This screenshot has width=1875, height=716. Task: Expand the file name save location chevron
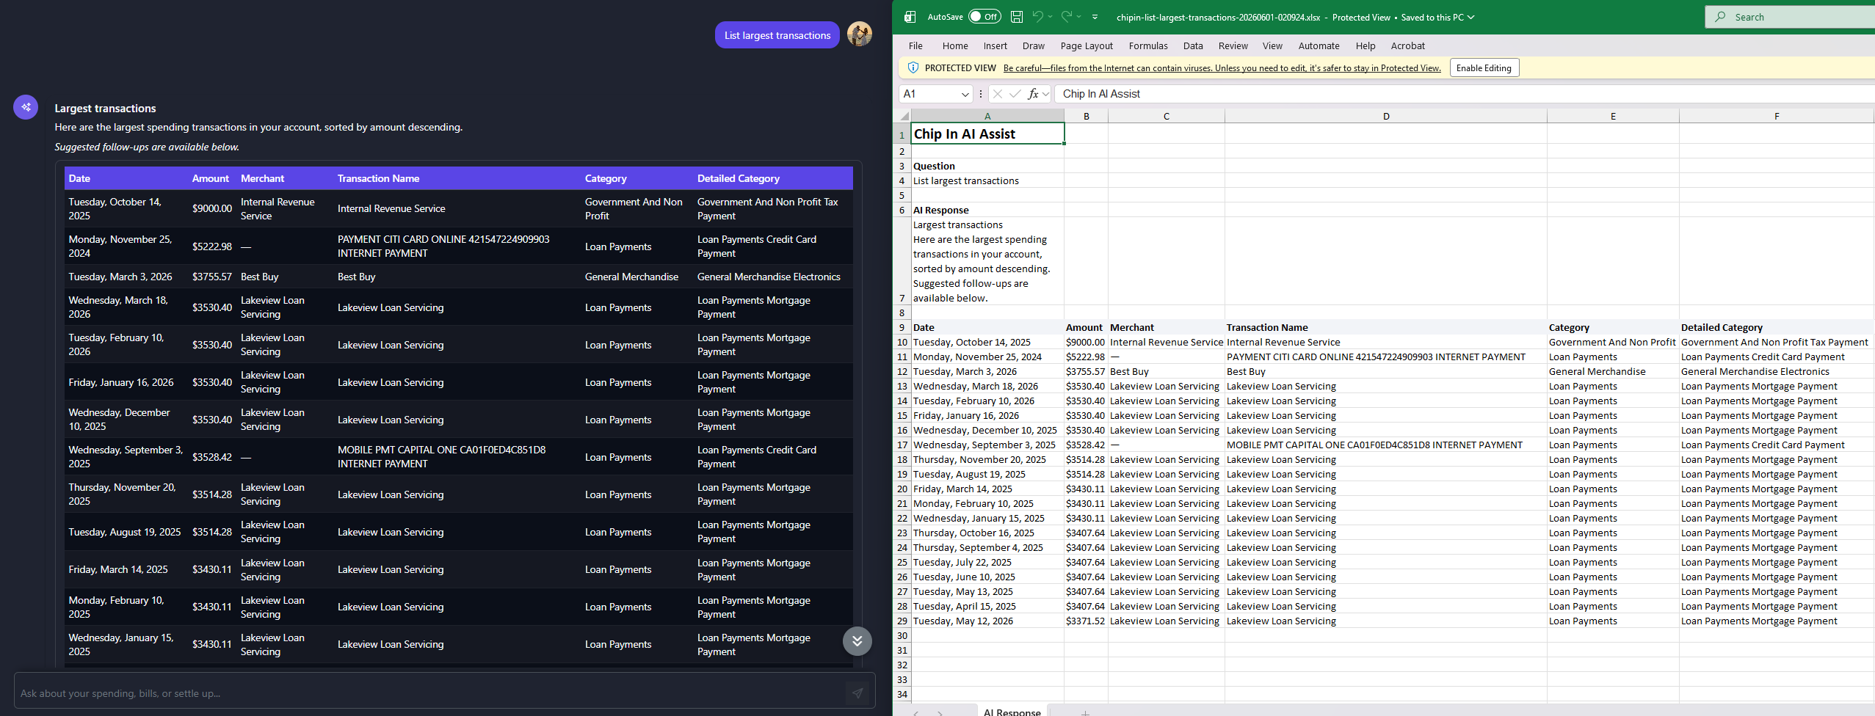pyautogui.click(x=1471, y=17)
